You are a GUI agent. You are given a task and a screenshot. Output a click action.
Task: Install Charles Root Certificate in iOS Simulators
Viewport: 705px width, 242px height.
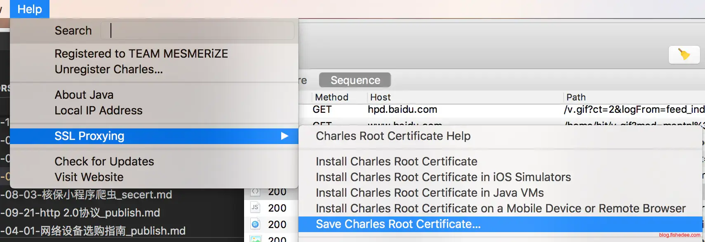[443, 177]
